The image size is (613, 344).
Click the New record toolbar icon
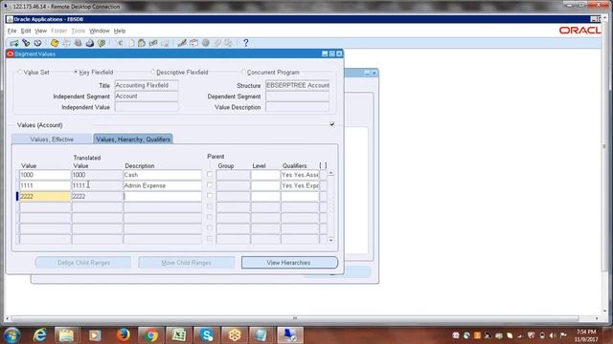tap(14, 43)
